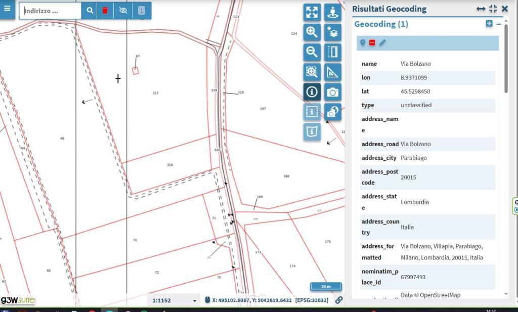The width and height of the screenshot is (518, 312).
Task: Copy map link via chain icon
Action: [x=339, y=300]
